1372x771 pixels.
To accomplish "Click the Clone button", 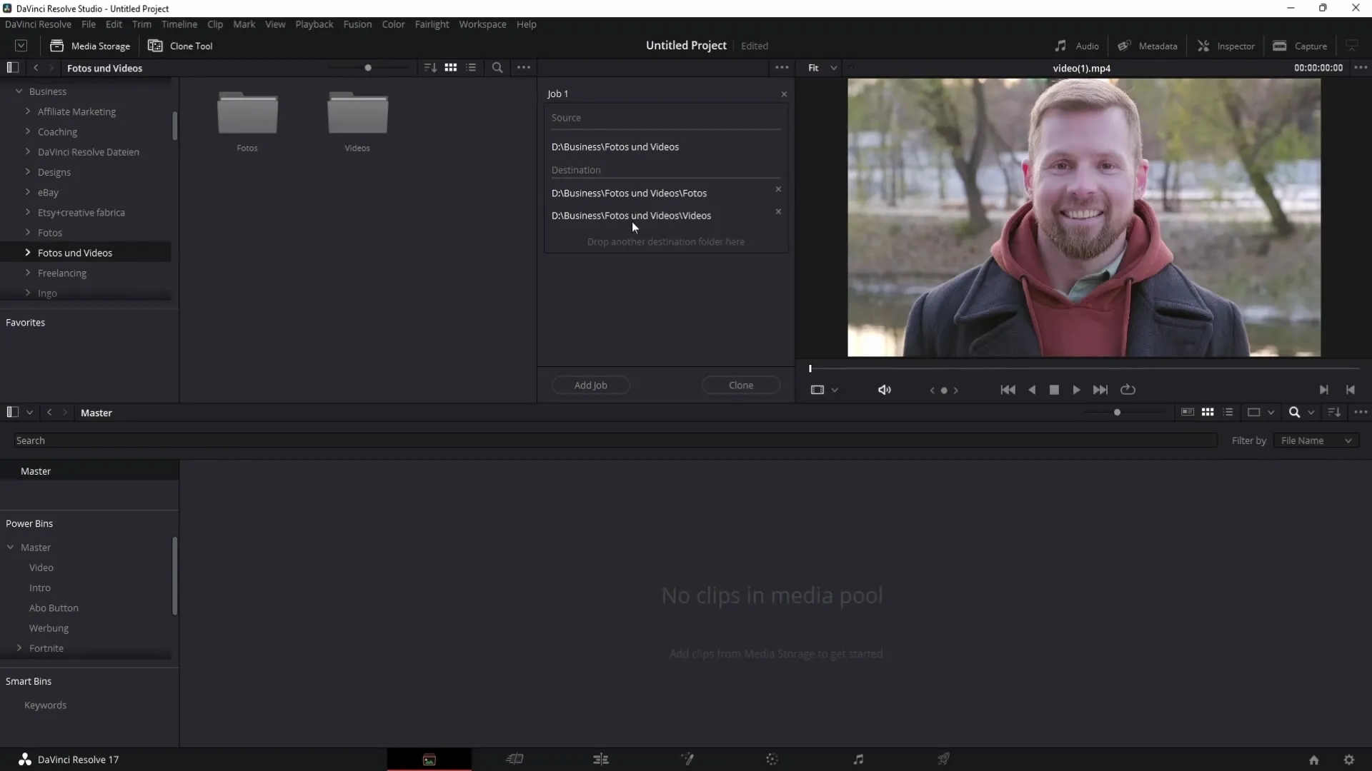I will [741, 385].
